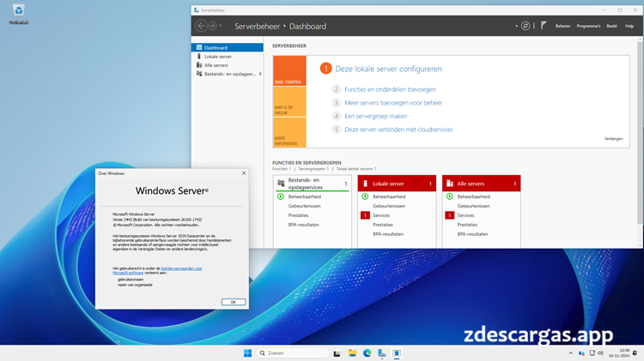Click the MEER INFORMATIE tile
The height and width of the screenshot is (361, 644).
pyautogui.click(x=289, y=133)
